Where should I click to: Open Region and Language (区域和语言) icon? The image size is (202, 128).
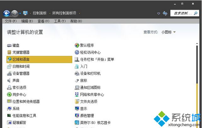[9, 59]
